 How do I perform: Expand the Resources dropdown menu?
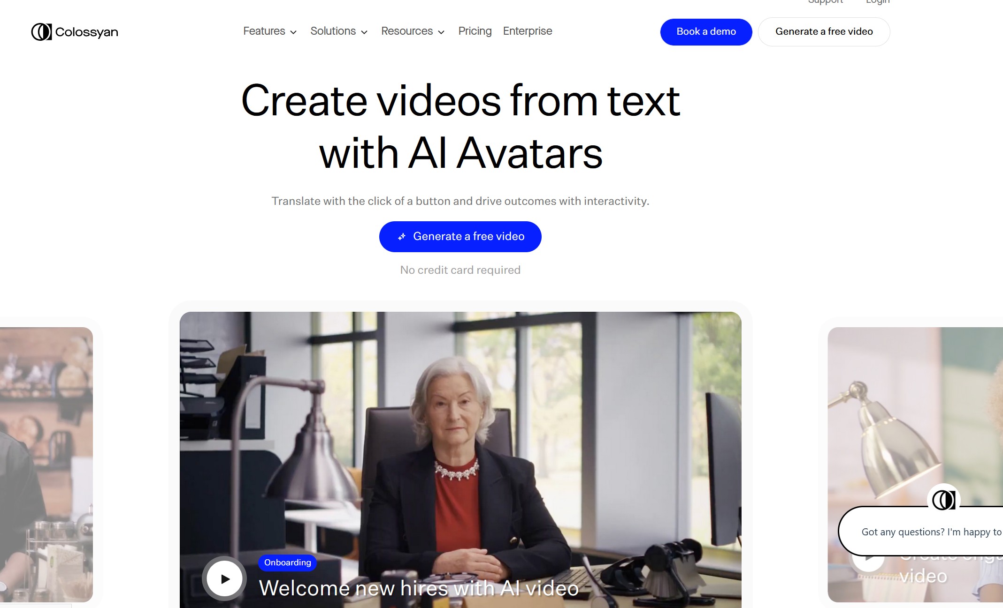click(x=413, y=31)
